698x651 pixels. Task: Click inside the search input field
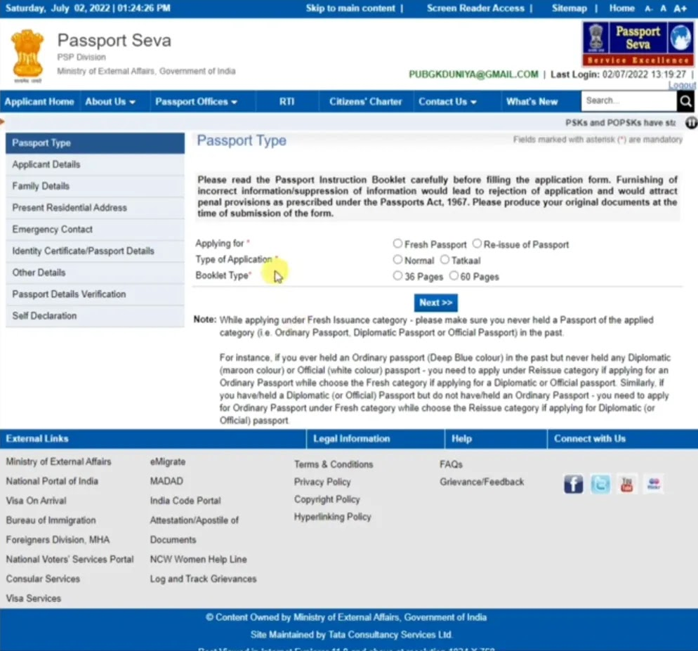pyautogui.click(x=628, y=101)
